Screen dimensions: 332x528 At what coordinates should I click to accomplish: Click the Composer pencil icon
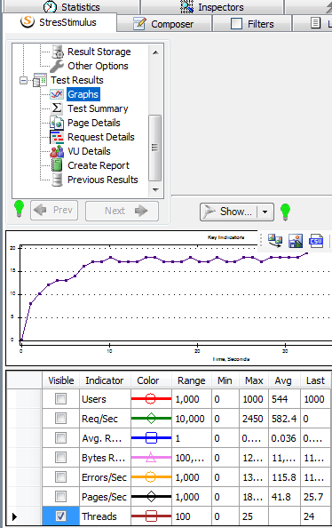139,24
